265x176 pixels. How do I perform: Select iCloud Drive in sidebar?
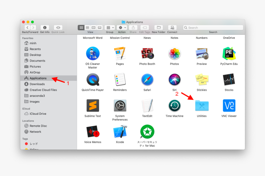coord(38,114)
